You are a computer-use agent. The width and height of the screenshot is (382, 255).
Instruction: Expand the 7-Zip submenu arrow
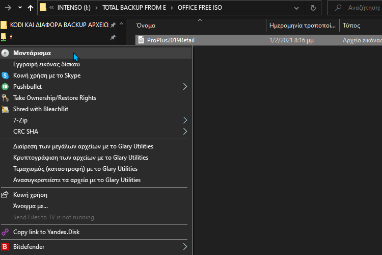tap(185, 120)
